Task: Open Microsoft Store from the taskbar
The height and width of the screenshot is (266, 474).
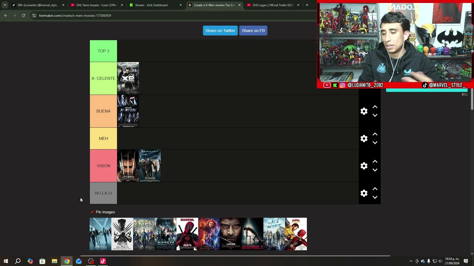Action: (x=42, y=261)
